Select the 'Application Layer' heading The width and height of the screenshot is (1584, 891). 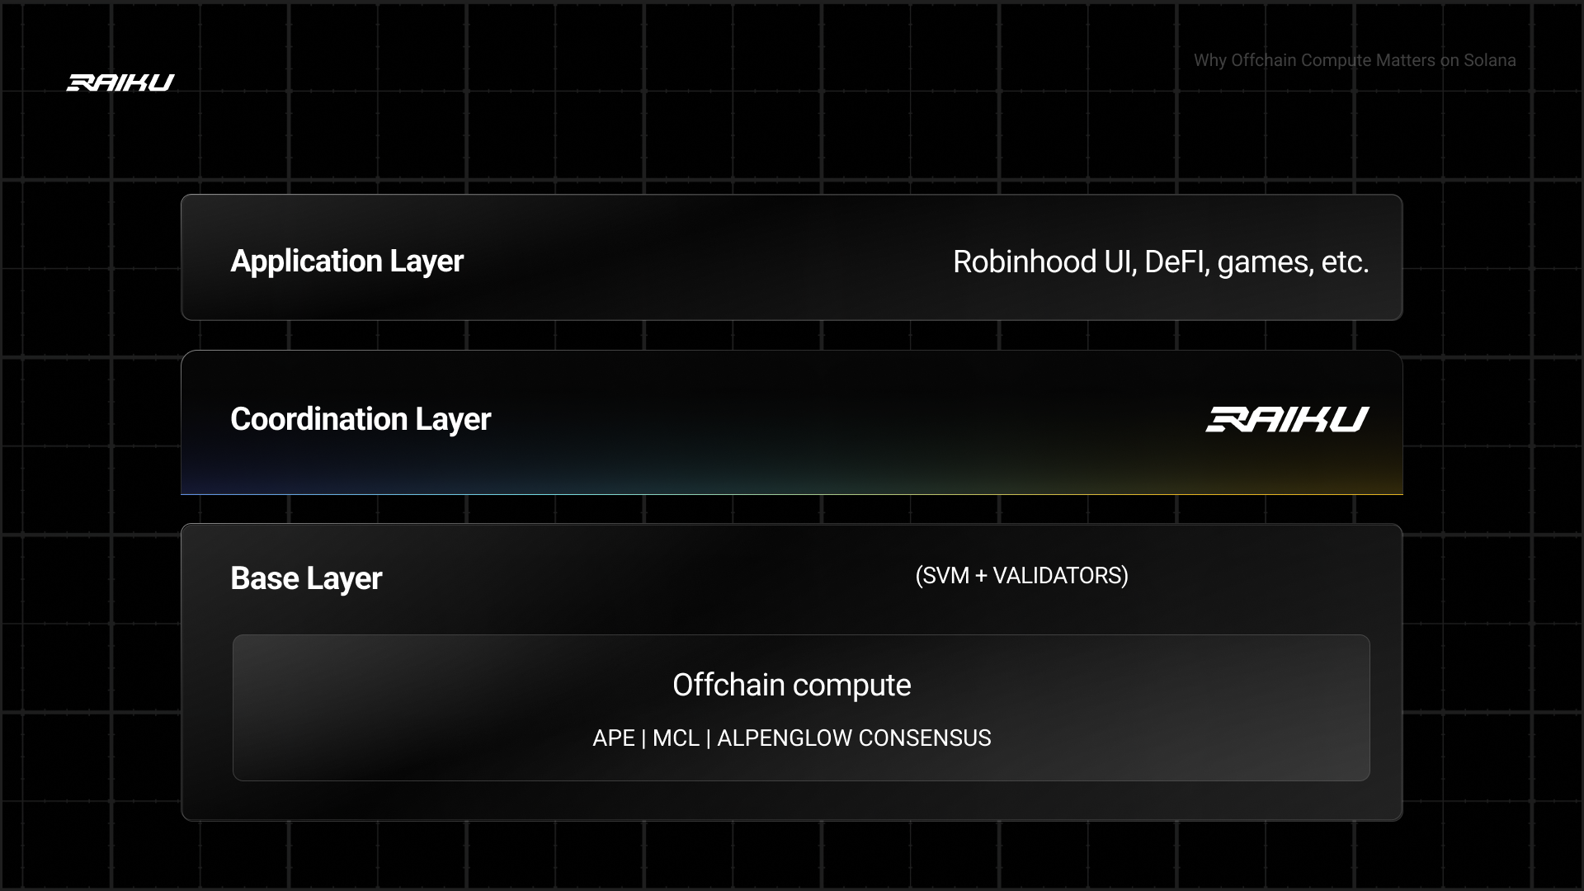tap(346, 261)
